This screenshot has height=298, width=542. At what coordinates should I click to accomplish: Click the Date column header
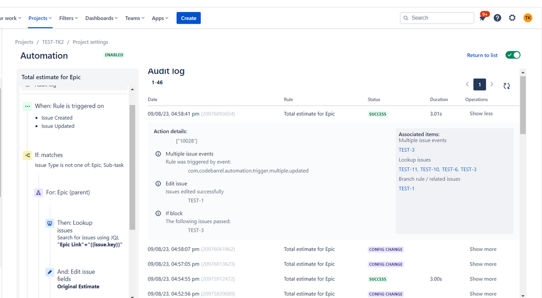click(x=152, y=100)
